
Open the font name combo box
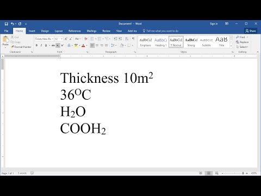[x=44, y=39]
